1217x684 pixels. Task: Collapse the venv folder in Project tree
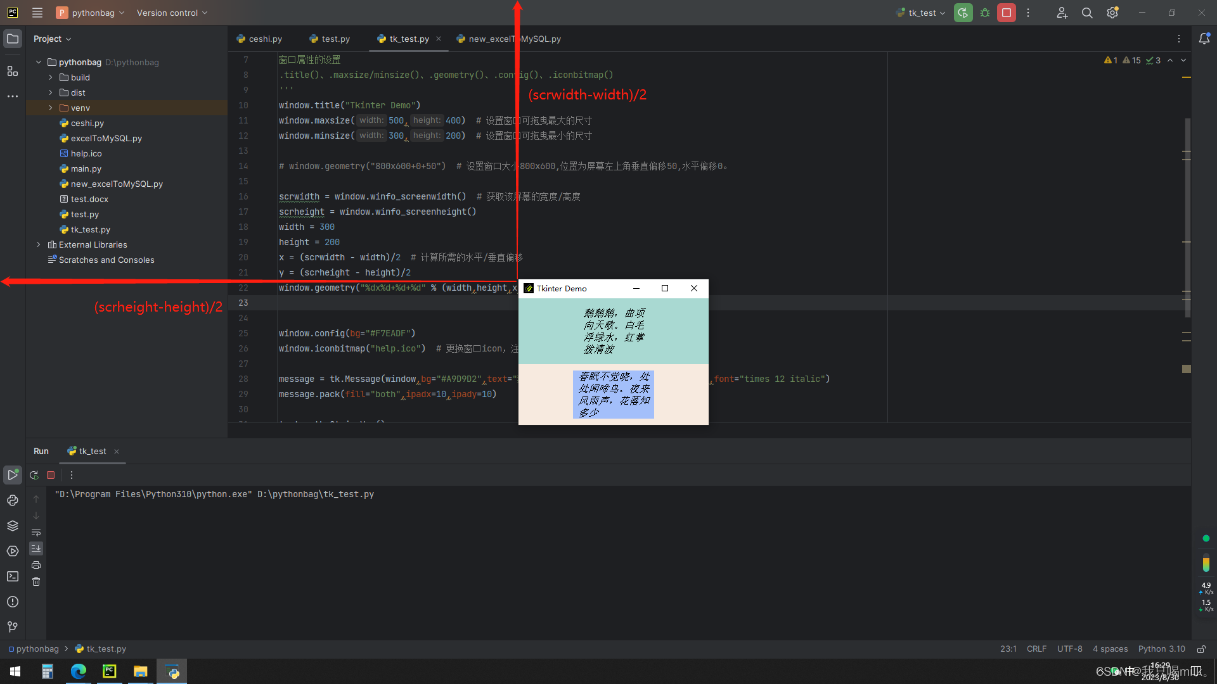tap(50, 108)
